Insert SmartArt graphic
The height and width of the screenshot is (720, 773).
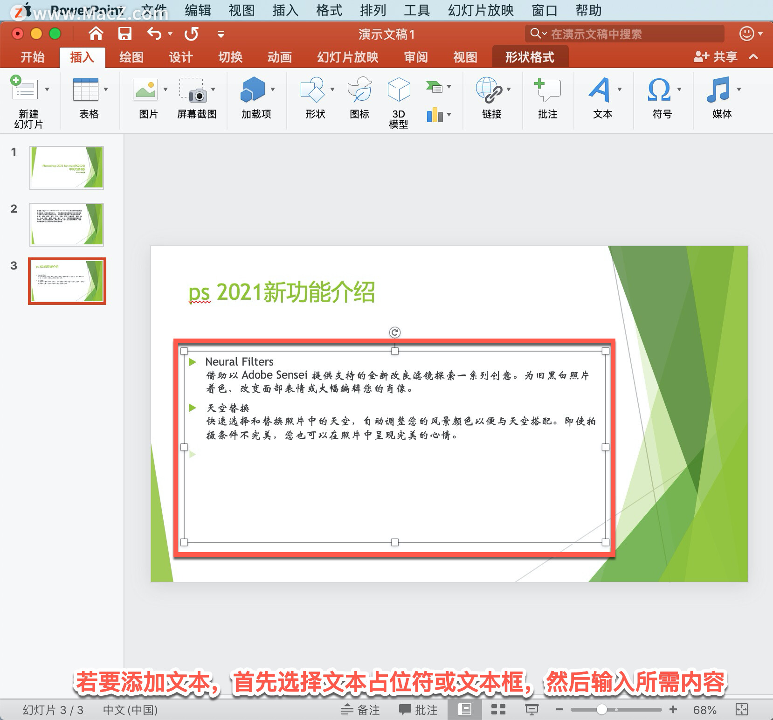[x=435, y=86]
